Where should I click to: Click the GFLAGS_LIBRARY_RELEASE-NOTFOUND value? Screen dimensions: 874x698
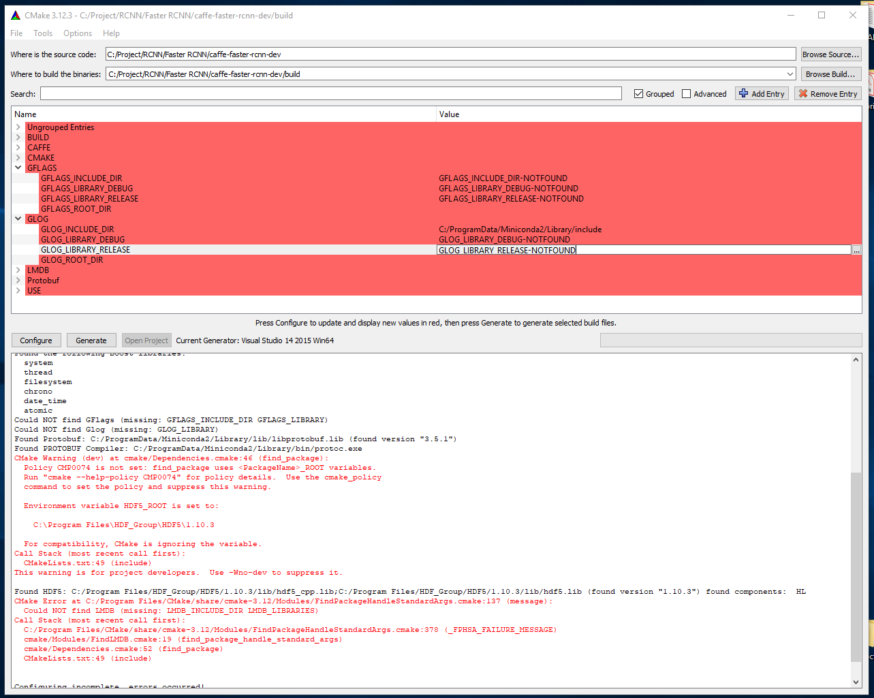512,199
